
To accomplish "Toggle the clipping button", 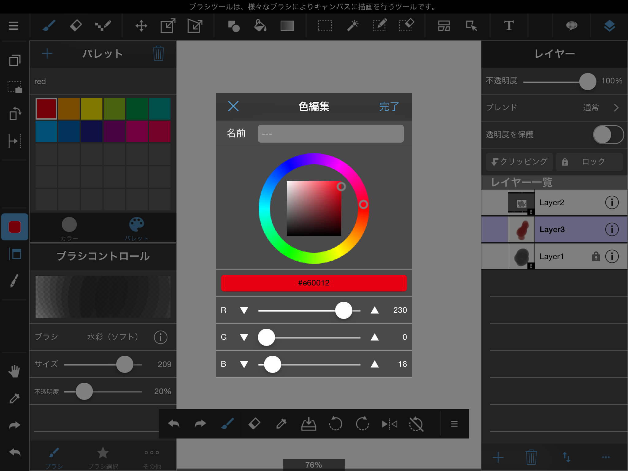I will [x=519, y=162].
